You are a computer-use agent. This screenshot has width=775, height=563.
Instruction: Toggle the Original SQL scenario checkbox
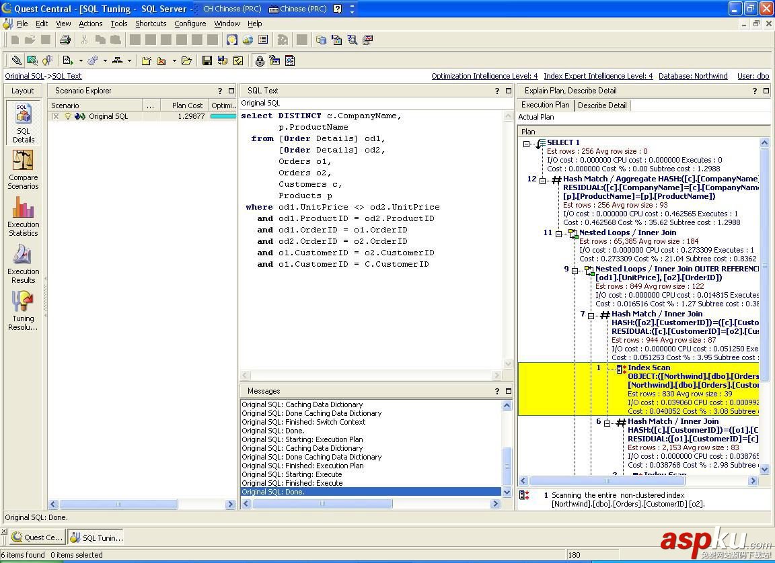(56, 116)
